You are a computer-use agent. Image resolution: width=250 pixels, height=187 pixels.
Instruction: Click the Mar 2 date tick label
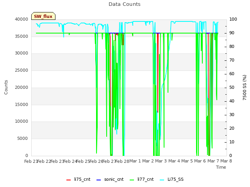coord(148,161)
